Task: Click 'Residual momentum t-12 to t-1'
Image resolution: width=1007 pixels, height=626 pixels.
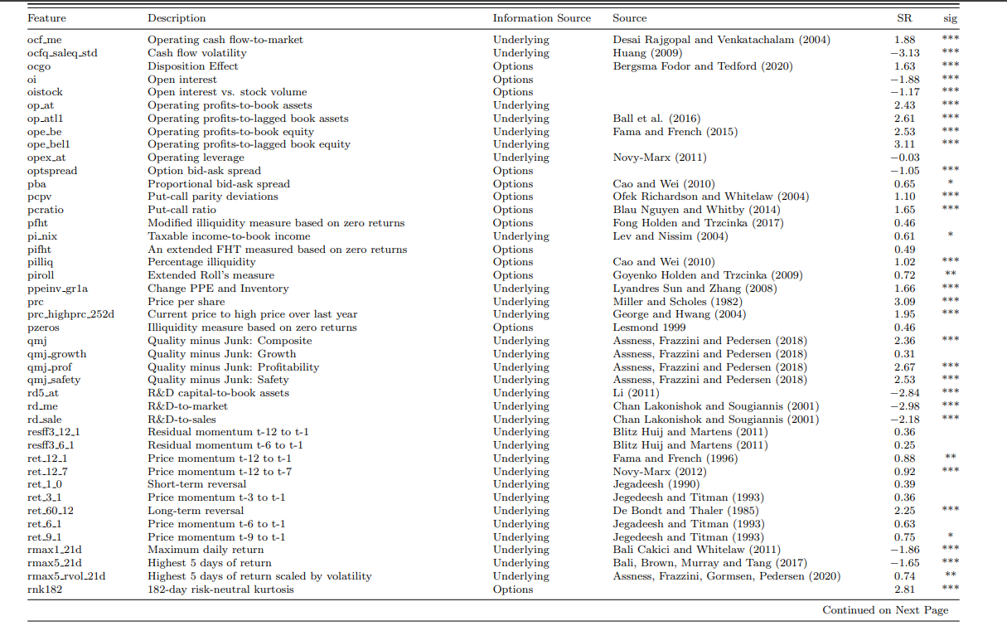Action: (x=230, y=432)
